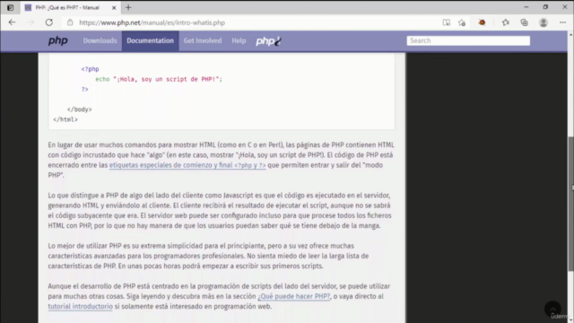Image resolution: width=574 pixels, height=323 pixels.
Task: Select the Documentation menu item
Action: click(x=150, y=40)
